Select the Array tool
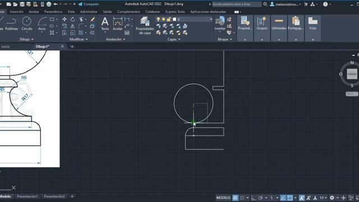 pyautogui.click(x=81, y=33)
